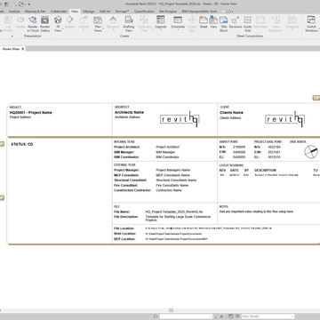The height and width of the screenshot is (320, 320).
Task: Select the Callout tool
Action: [x=84, y=22]
